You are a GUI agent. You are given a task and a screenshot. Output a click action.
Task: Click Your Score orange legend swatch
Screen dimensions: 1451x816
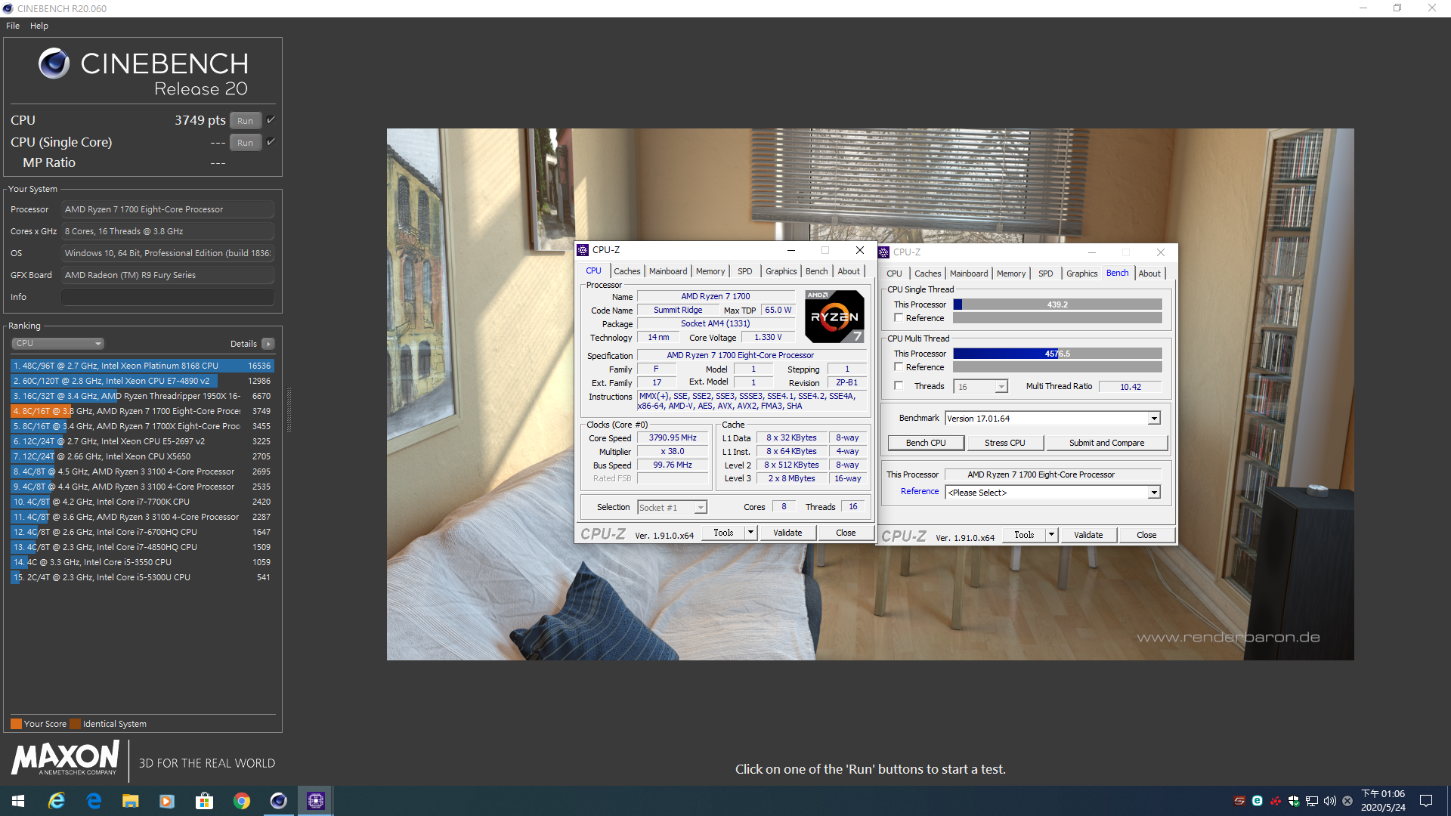coord(16,724)
